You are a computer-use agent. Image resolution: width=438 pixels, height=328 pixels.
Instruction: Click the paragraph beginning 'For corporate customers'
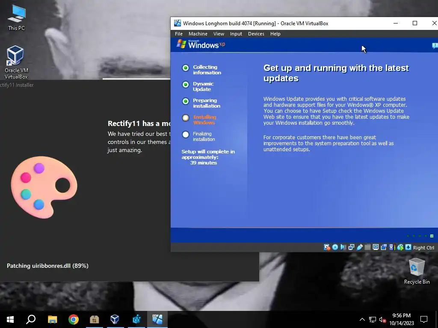[x=328, y=143]
